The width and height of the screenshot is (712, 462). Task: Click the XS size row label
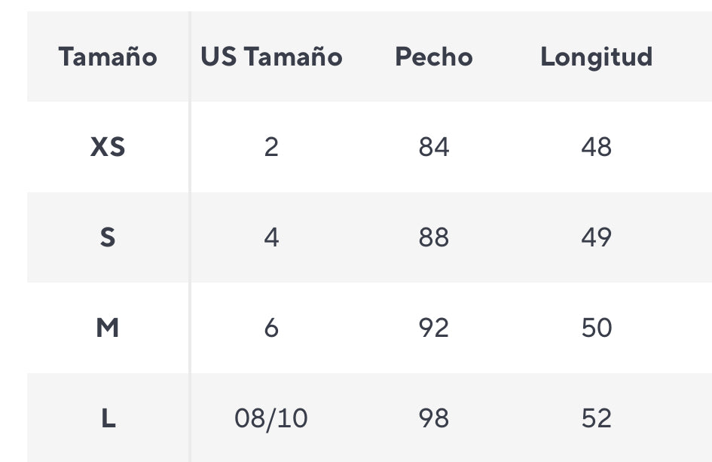pyautogui.click(x=108, y=147)
